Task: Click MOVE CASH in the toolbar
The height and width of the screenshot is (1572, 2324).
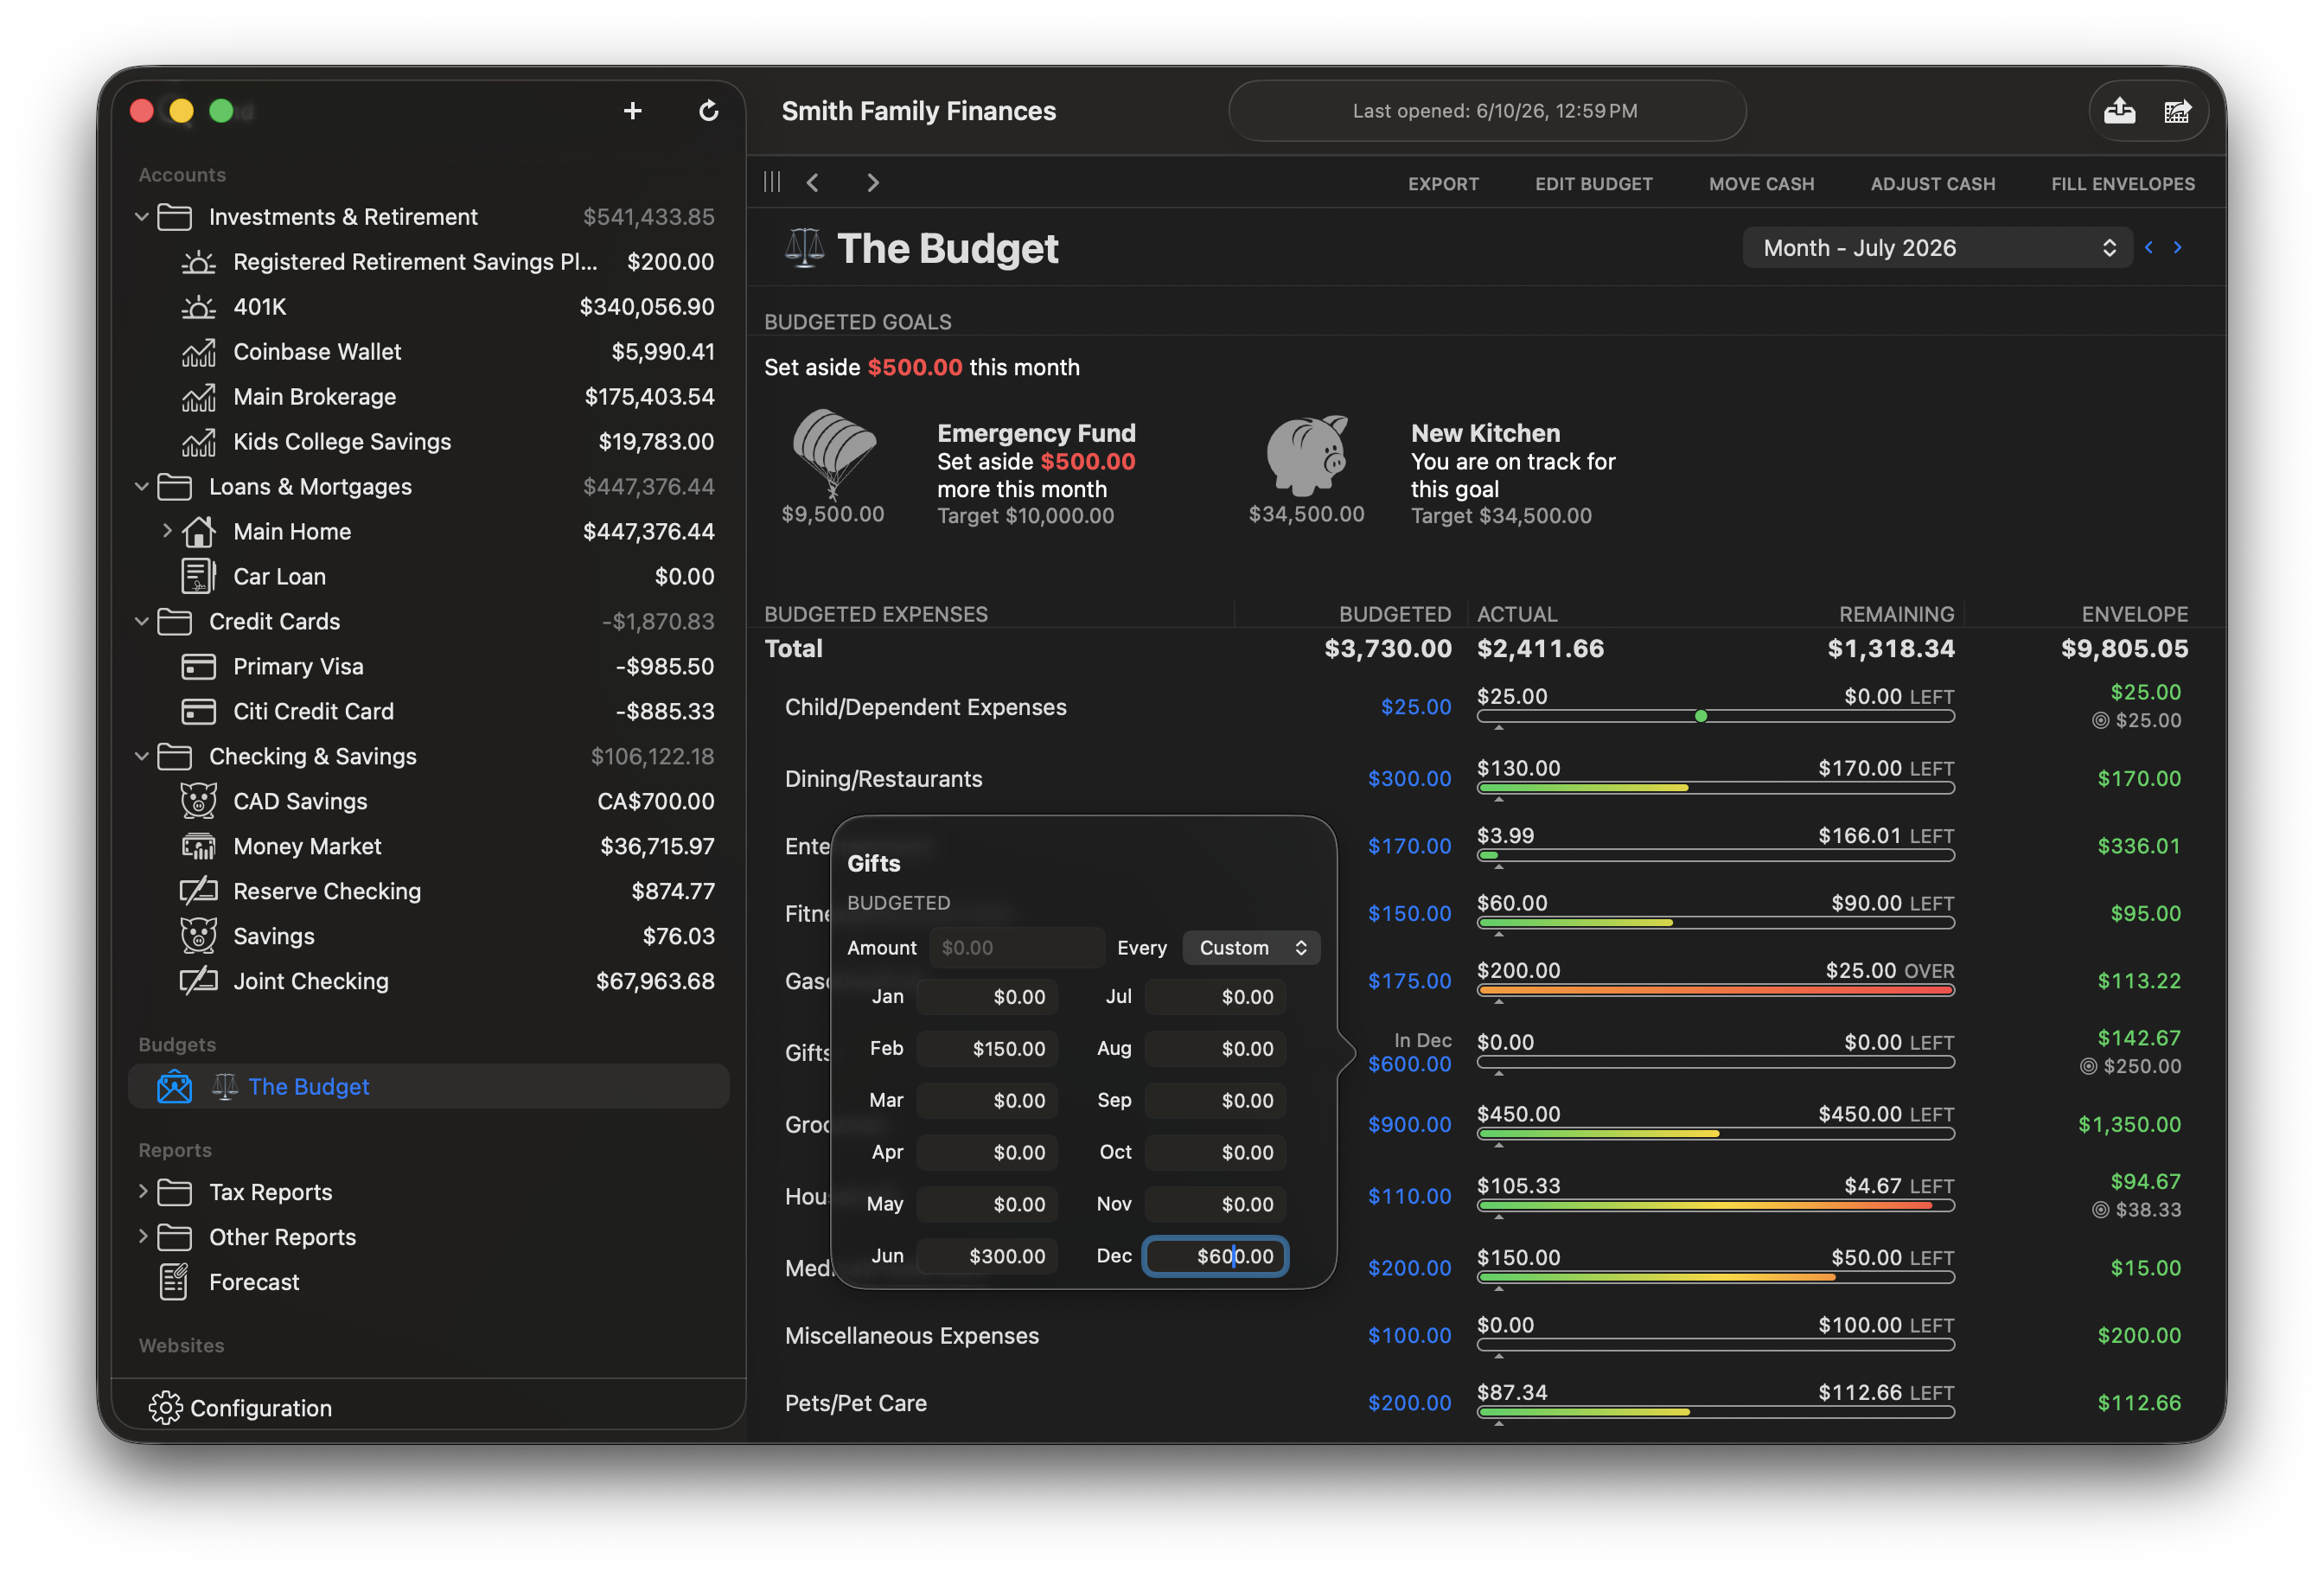Action: [x=1761, y=184]
